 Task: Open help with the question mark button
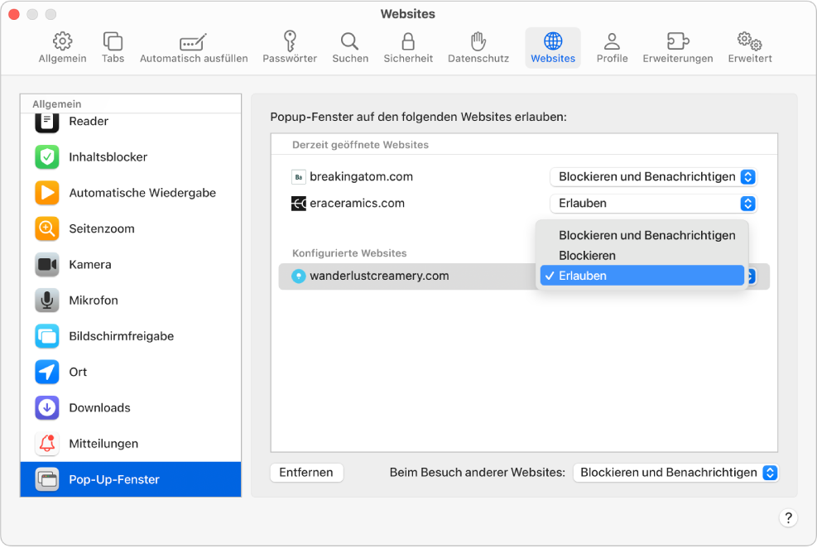pos(788,518)
